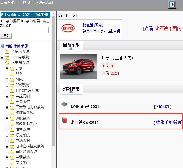Click the exit door icon at top right
Image resolution: width=183 pixels, height=168 pixels.
(172, 4)
